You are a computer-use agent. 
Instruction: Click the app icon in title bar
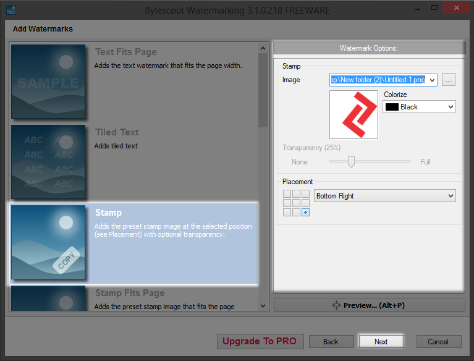click(x=11, y=9)
